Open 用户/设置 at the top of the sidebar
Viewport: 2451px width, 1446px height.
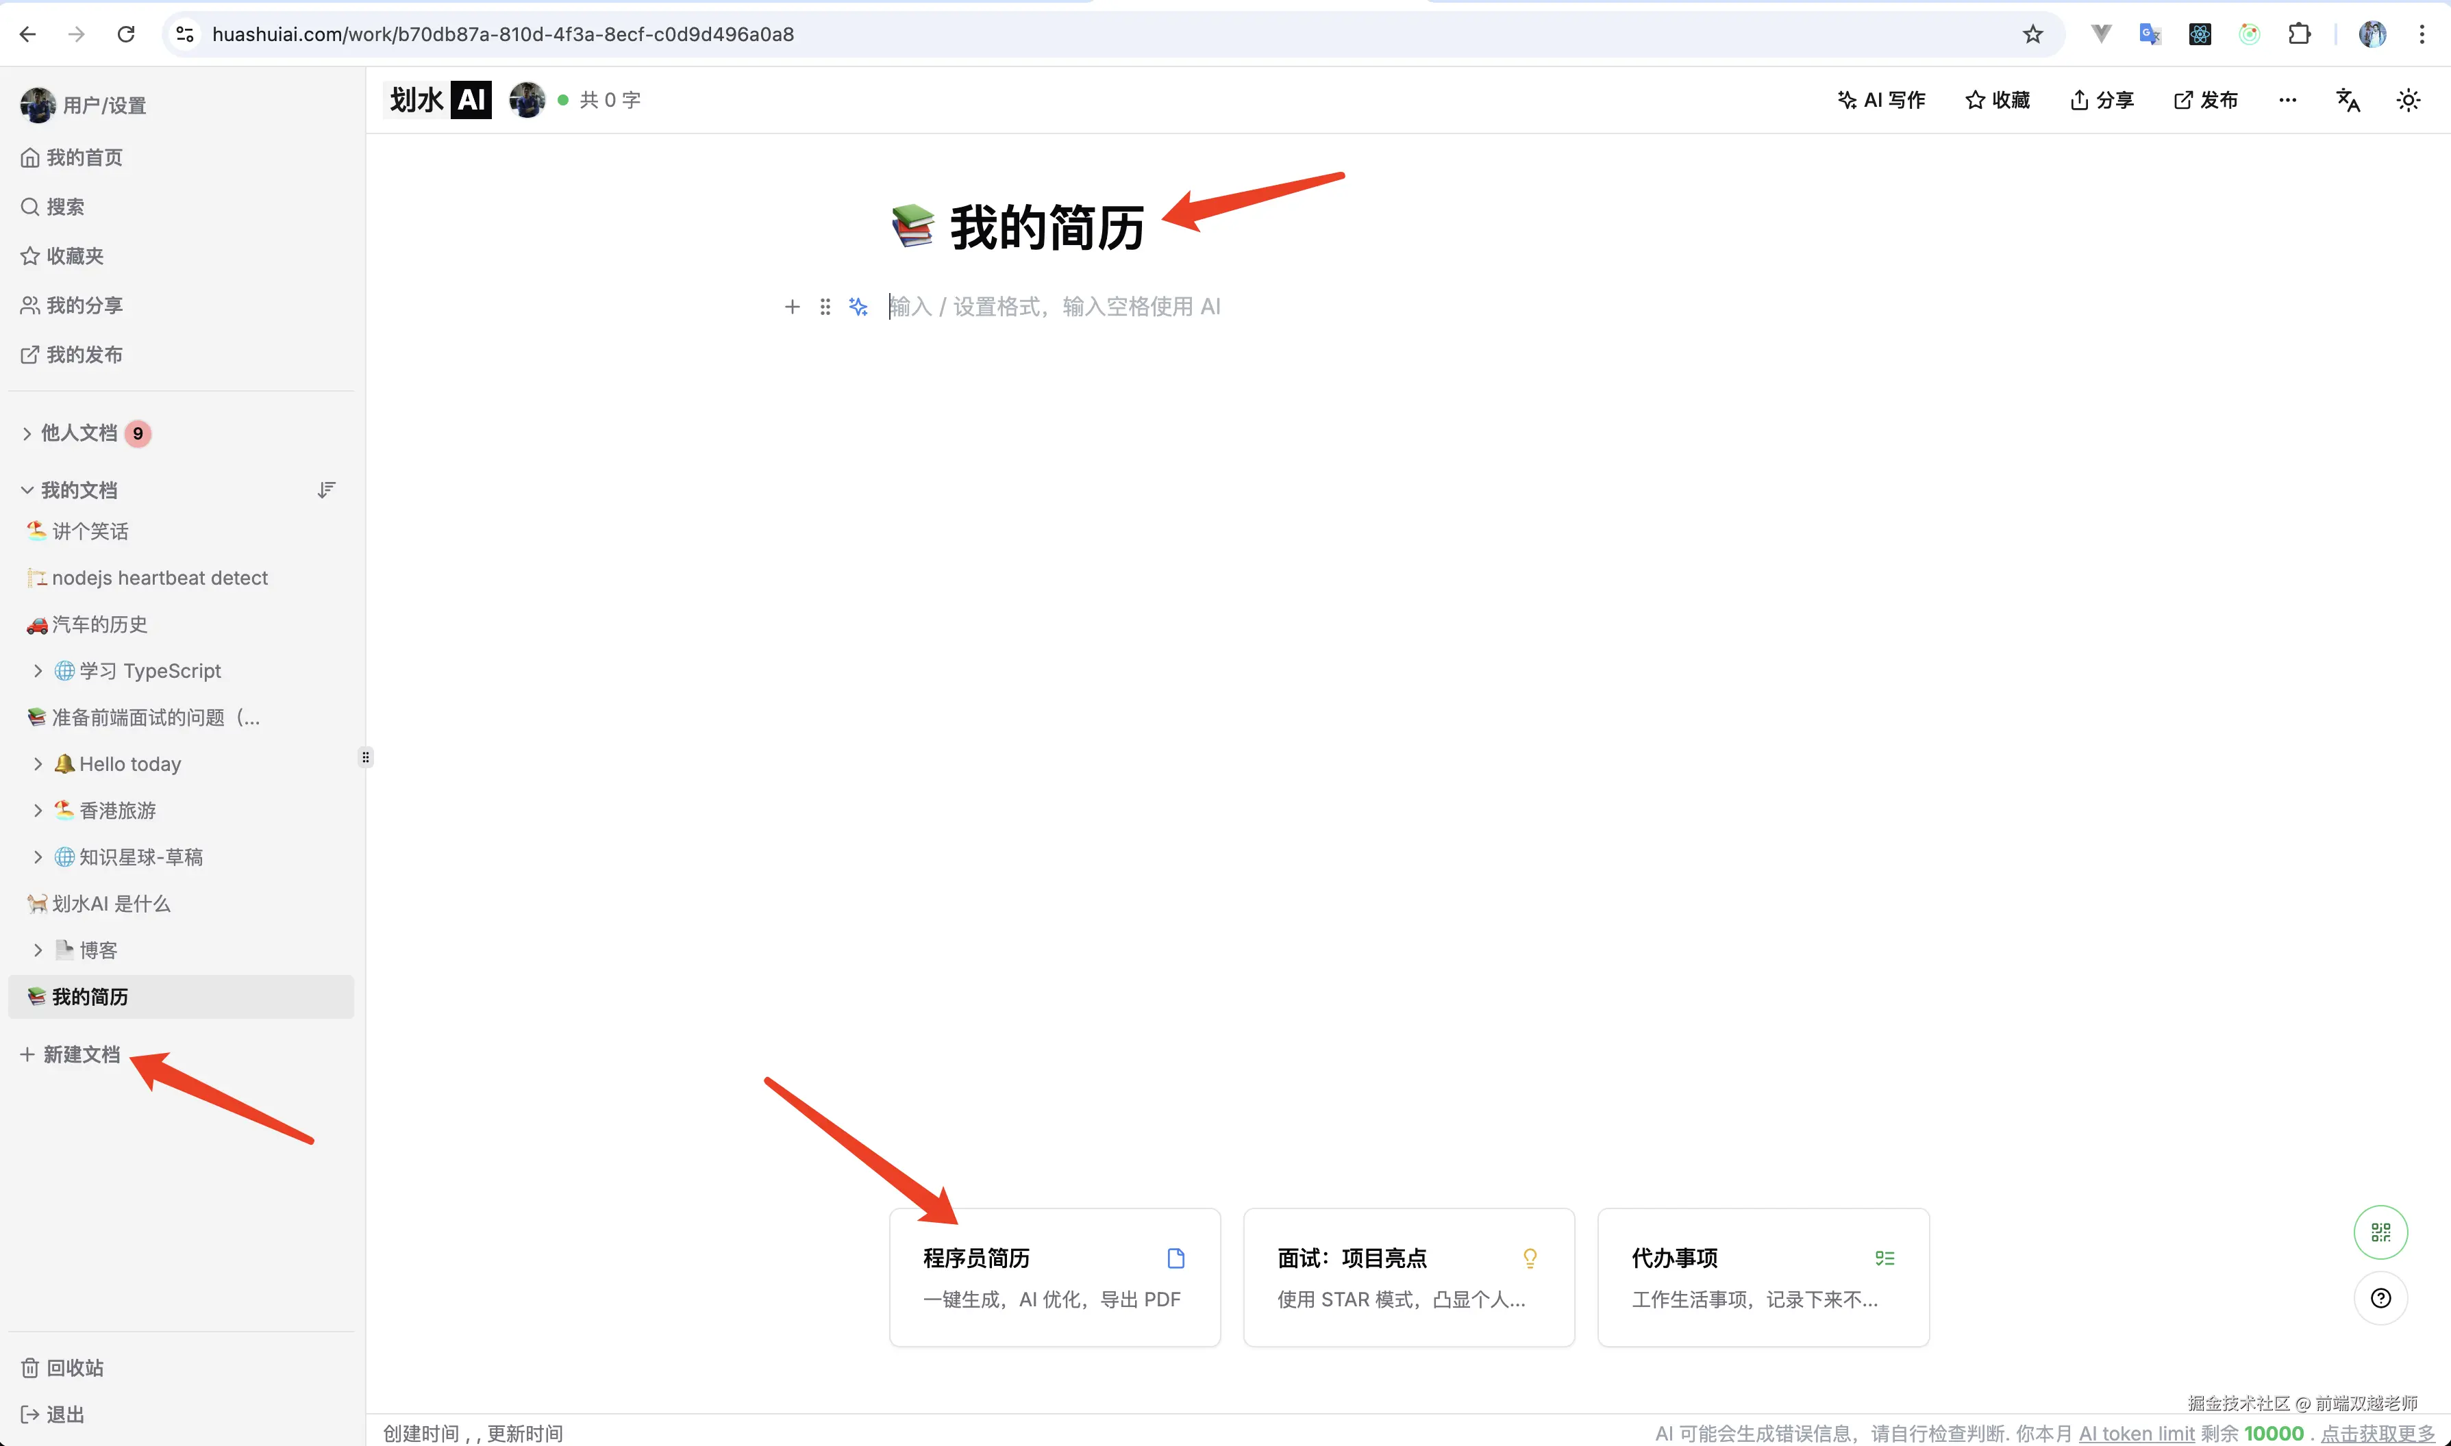click(x=102, y=104)
